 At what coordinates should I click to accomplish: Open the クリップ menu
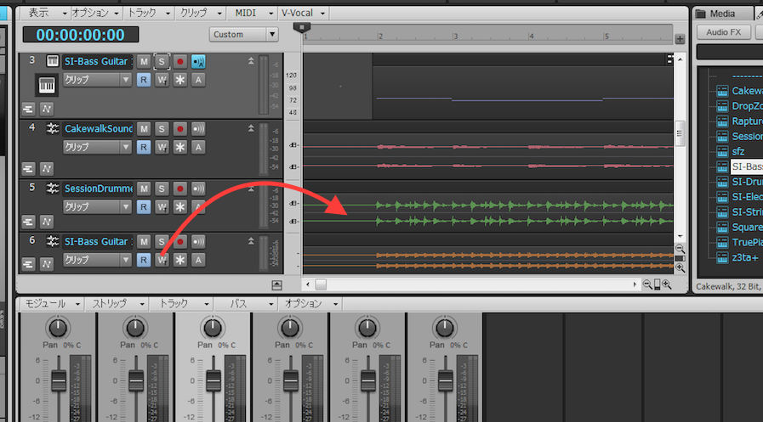point(201,13)
